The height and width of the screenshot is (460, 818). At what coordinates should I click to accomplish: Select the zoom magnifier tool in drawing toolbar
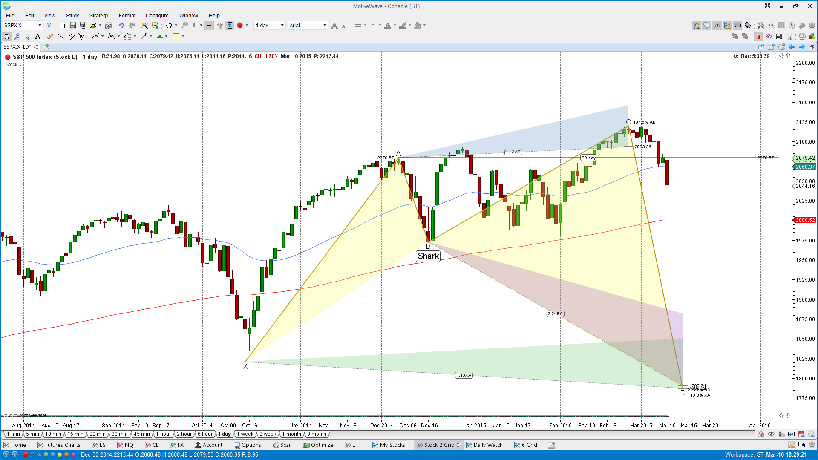coord(17,37)
